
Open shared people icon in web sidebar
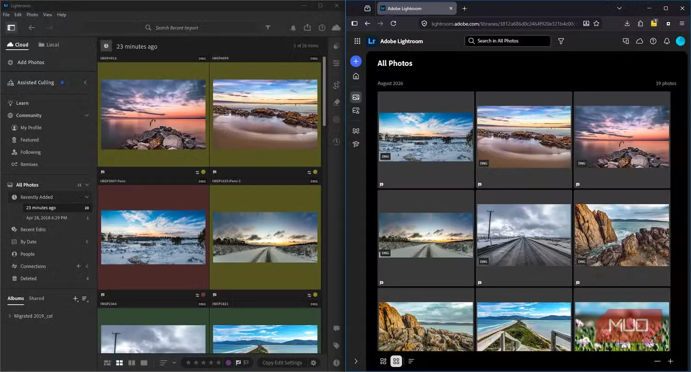[356, 131]
